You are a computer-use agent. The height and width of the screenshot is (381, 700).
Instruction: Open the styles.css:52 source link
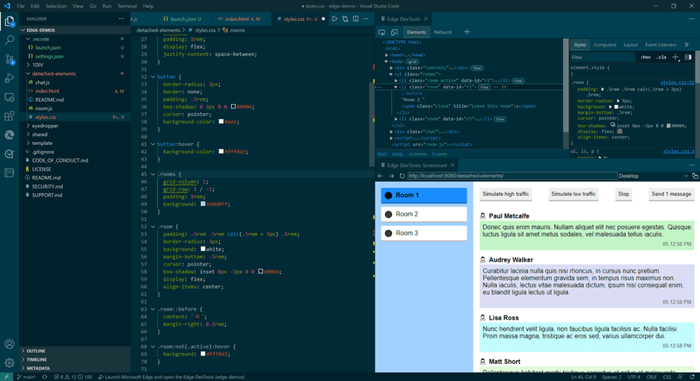[x=678, y=82]
